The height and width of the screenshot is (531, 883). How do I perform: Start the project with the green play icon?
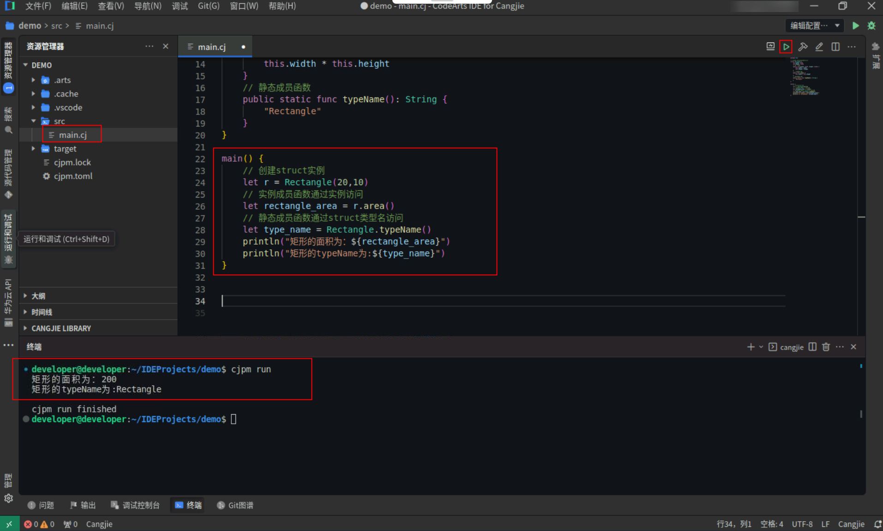click(855, 26)
